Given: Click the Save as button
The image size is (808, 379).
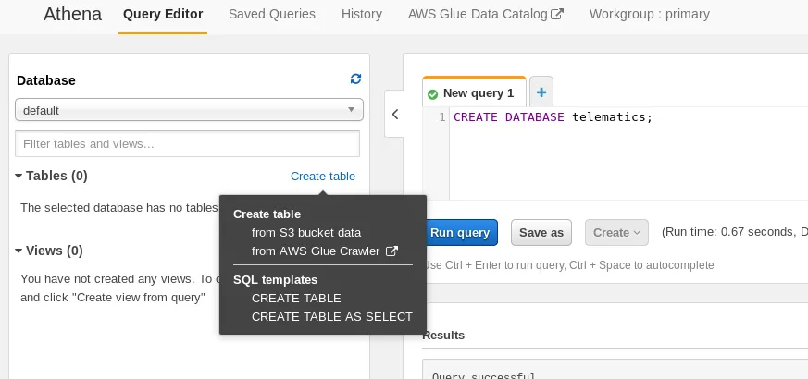Looking at the screenshot, I should point(541,233).
